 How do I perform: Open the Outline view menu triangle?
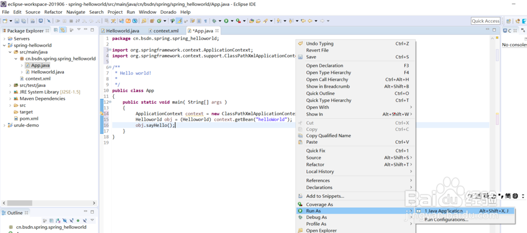pyautogui.click(x=92, y=220)
